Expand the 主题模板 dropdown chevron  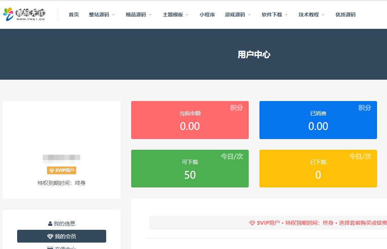point(187,15)
